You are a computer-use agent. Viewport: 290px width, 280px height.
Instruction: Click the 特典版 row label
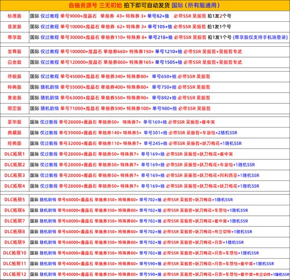tap(15, 87)
